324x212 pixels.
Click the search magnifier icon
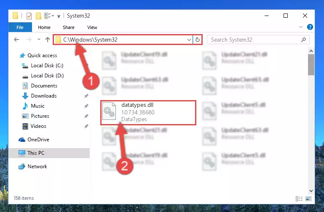[x=303, y=40]
